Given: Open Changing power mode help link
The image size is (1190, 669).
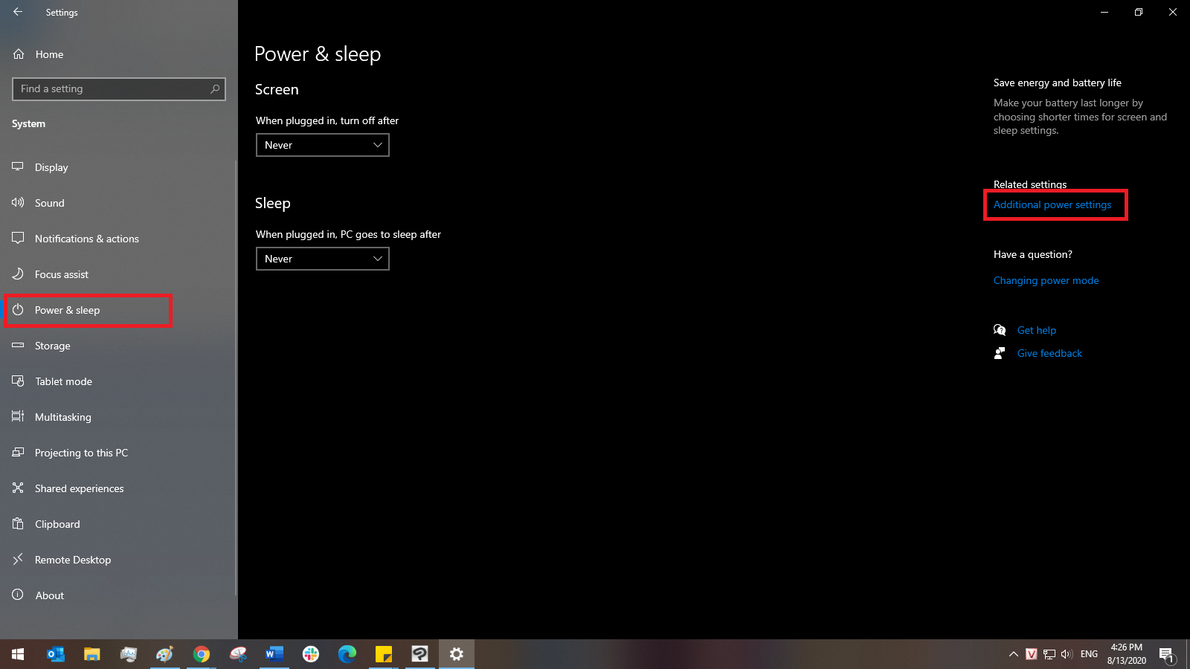Looking at the screenshot, I should click(x=1046, y=280).
